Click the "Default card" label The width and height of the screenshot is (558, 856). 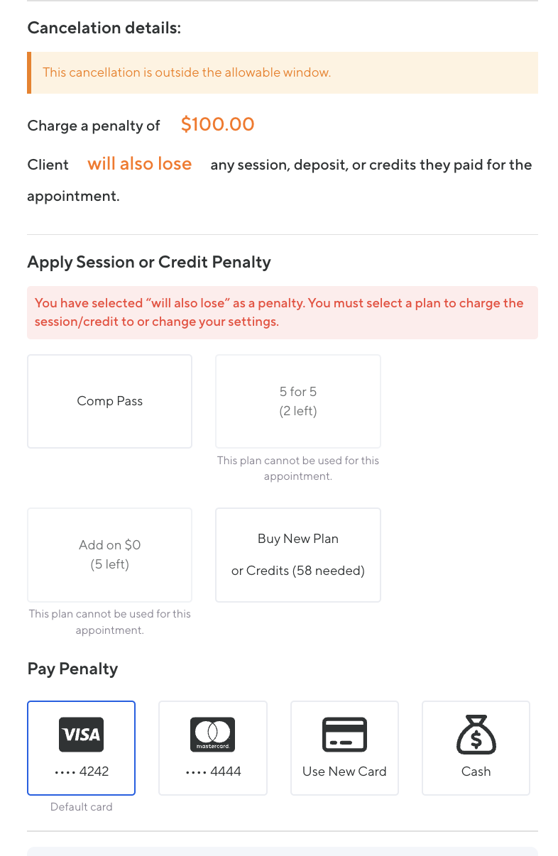(82, 807)
